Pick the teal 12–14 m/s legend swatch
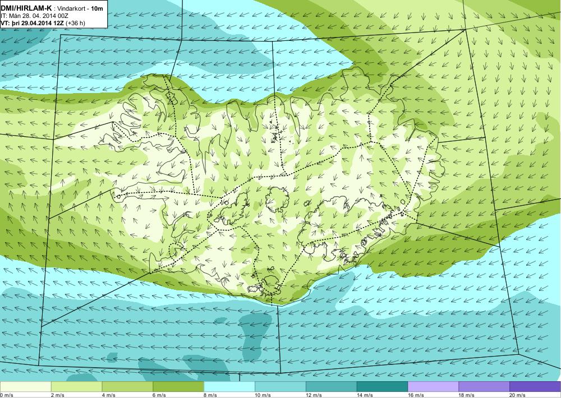The height and width of the screenshot is (398, 561). (332, 387)
